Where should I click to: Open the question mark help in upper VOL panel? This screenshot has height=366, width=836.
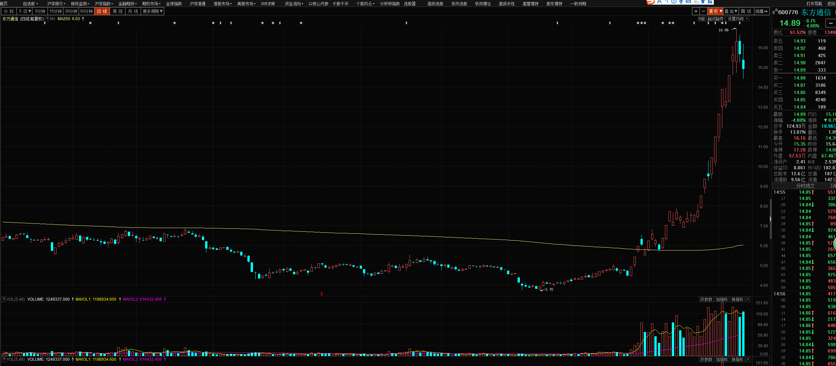(4, 299)
